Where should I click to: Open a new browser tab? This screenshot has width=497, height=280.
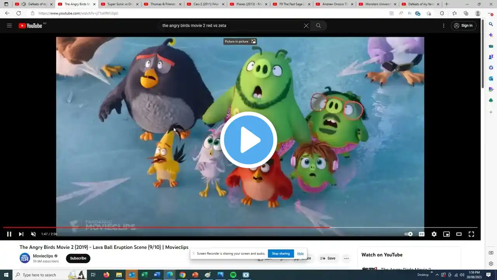(447, 4)
